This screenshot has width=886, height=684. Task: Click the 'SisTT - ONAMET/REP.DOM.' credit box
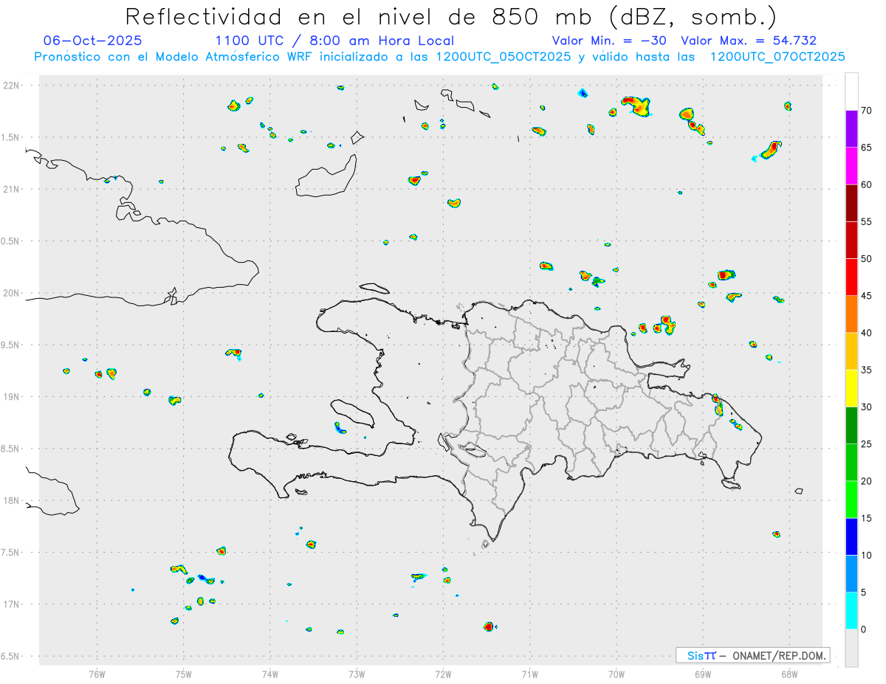(x=752, y=655)
